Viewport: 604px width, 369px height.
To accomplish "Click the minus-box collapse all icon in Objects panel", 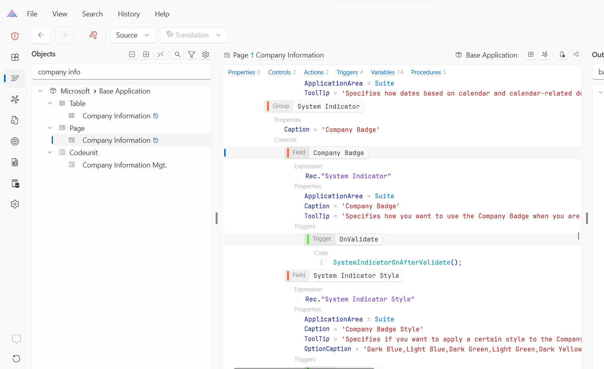I will pos(132,55).
